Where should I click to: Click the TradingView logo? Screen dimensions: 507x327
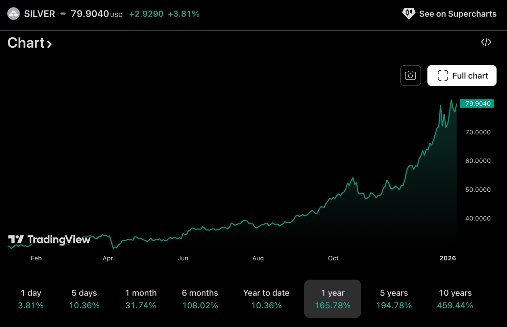49,240
